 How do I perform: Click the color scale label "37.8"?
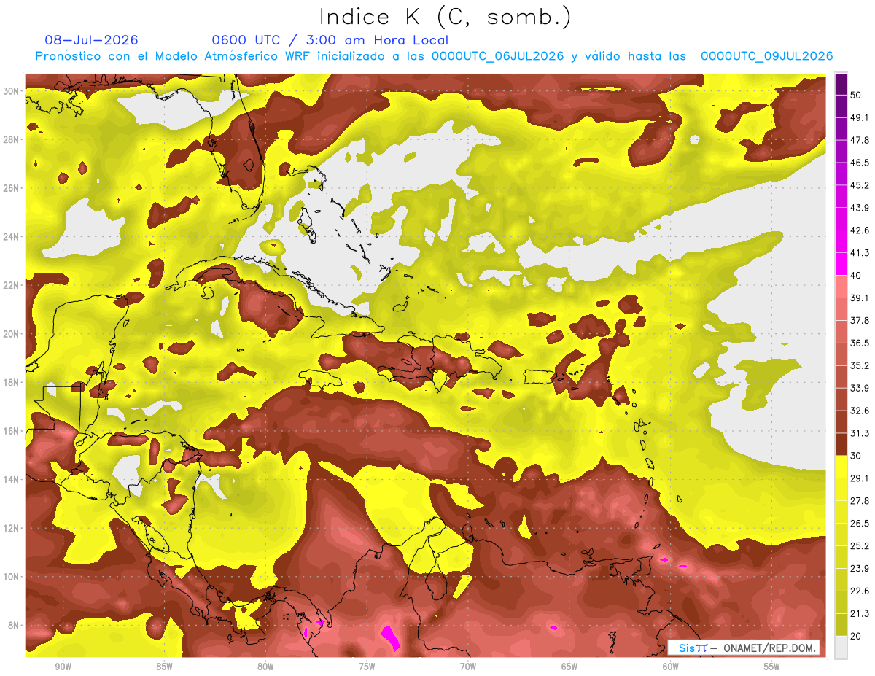point(860,321)
